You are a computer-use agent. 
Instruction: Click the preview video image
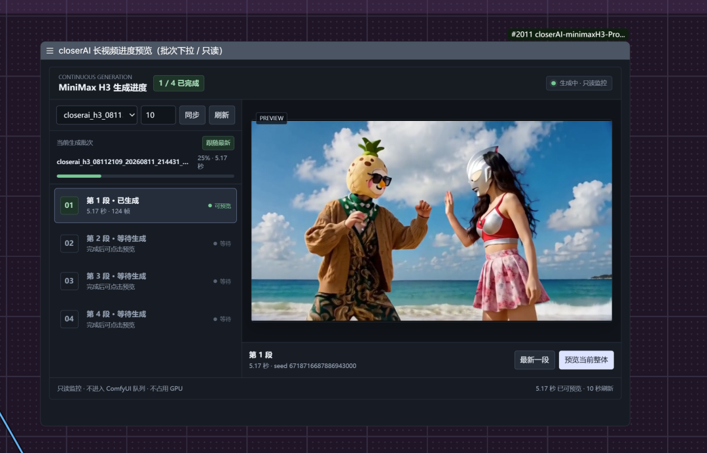pos(431,221)
